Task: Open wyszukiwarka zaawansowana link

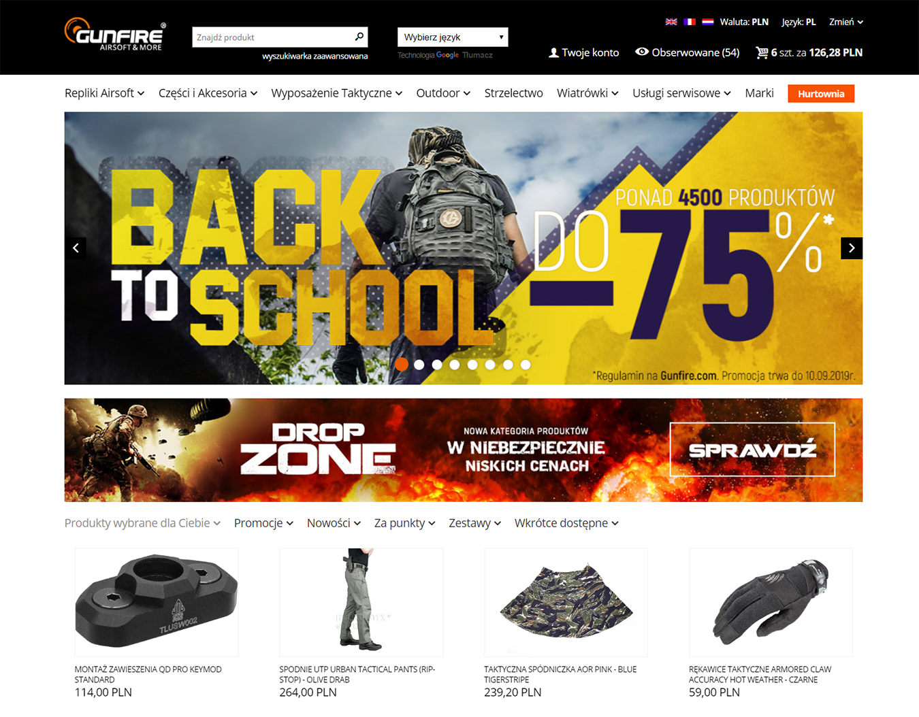Action: pyautogui.click(x=315, y=56)
